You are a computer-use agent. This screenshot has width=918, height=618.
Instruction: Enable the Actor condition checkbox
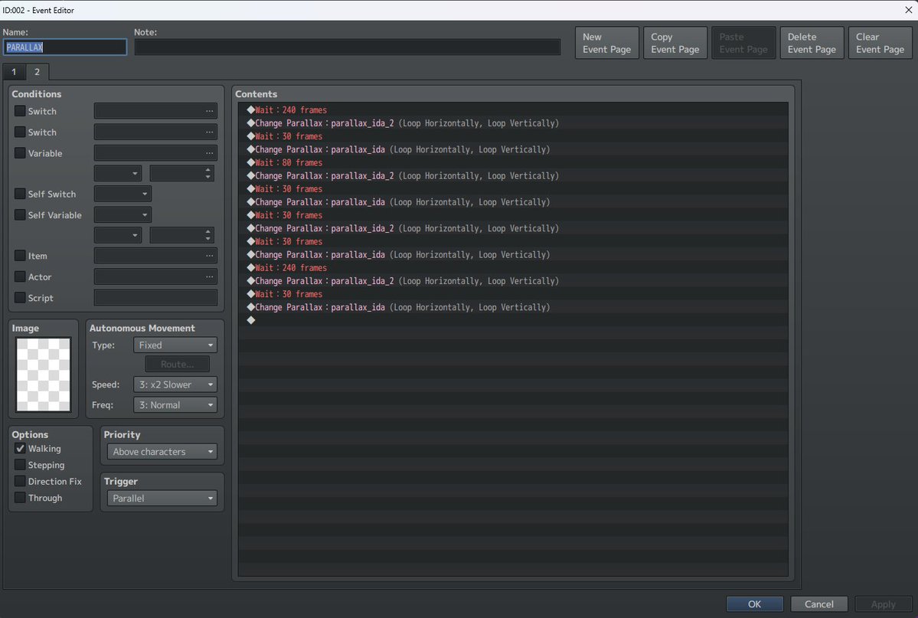[x=20, y=276]
